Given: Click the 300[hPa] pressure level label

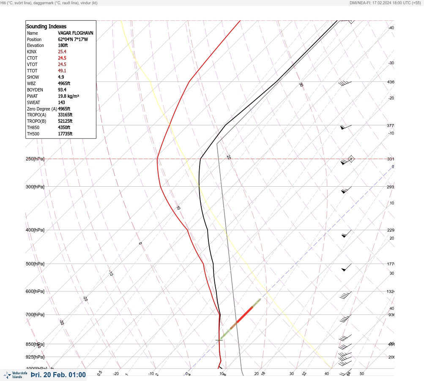Looking at the screenshot, I should (x=35, y=187).
